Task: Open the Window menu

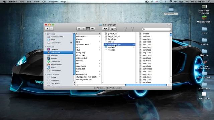Action: 53,1
